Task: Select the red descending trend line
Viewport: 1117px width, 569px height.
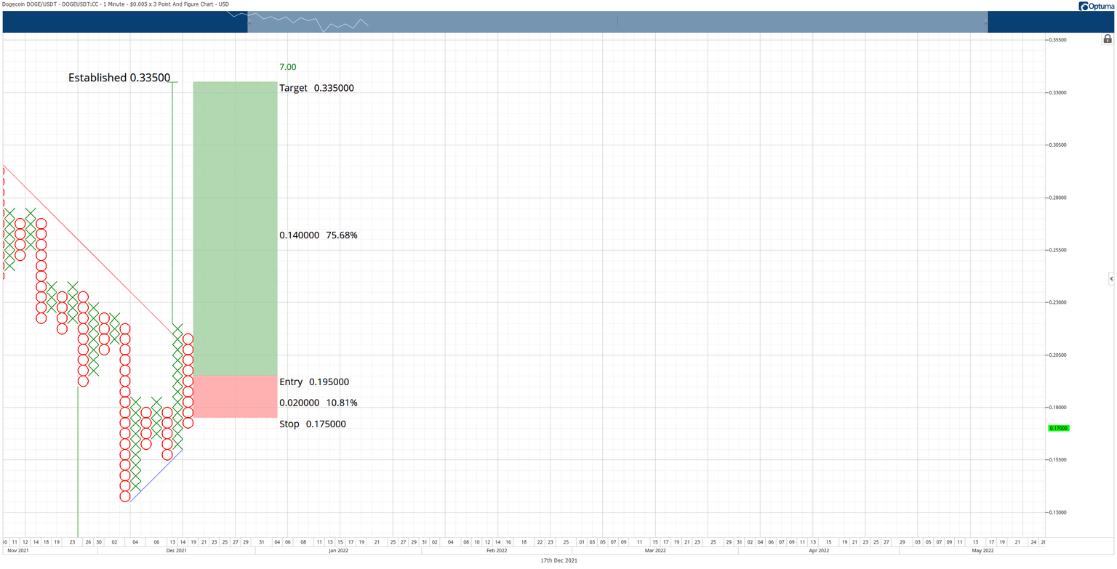Action: 87,249
